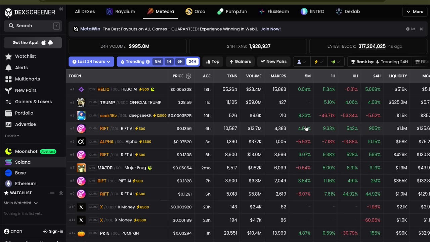Open Rank by Trending 24H dropdown

379,62
